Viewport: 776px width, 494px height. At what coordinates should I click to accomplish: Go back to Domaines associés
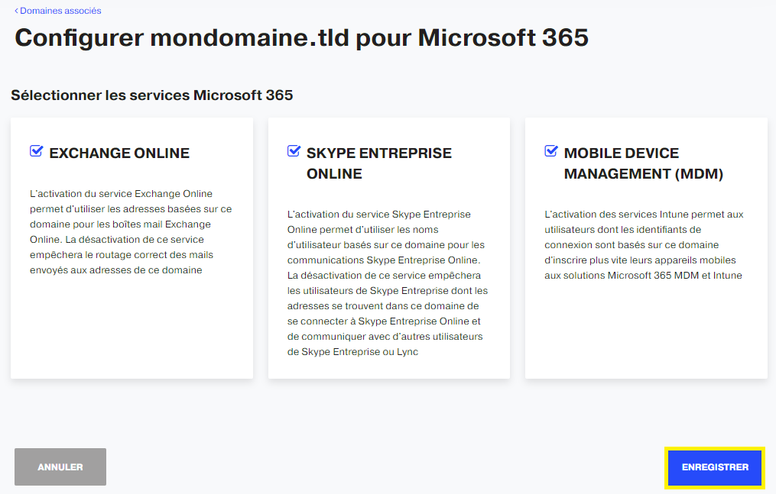click(x=60, y=11)
